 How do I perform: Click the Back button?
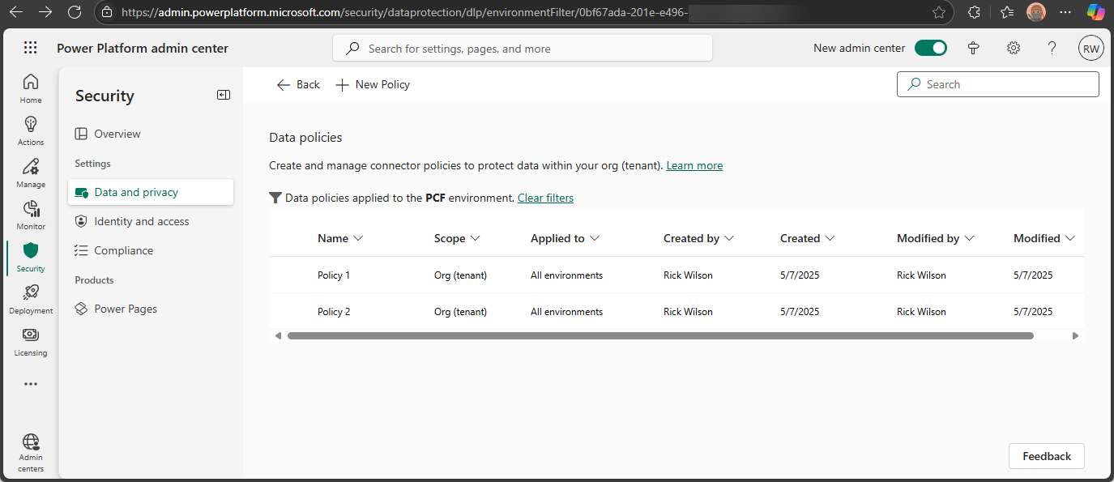[298, 84]
